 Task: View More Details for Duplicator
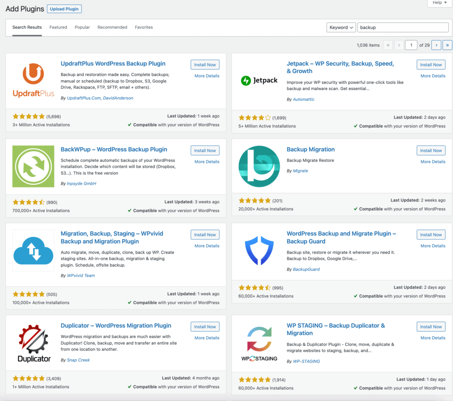pyautogui.click(x=207, y=338)
